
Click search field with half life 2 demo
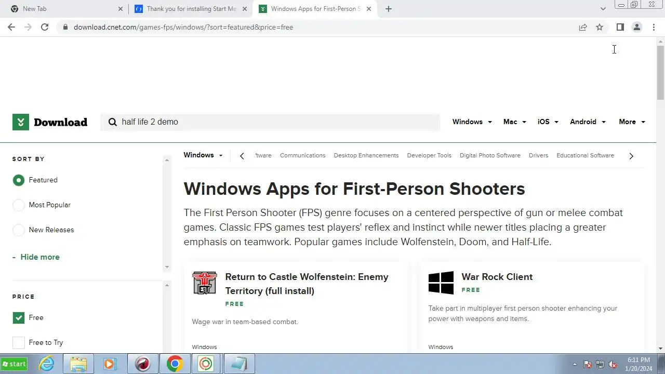tap(270, 122)
